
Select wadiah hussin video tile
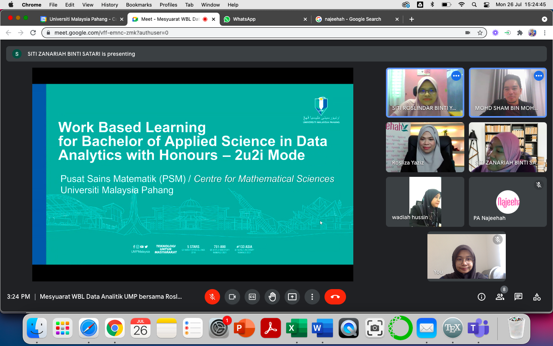(x=425, y=202)
